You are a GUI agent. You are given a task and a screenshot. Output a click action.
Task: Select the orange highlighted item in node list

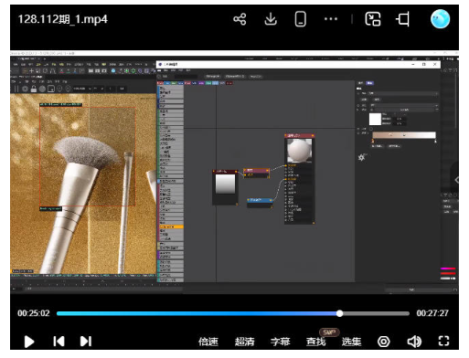(x=171, y=226)
